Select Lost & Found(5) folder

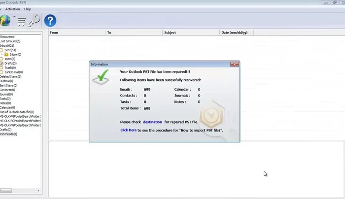click(10, 41)
